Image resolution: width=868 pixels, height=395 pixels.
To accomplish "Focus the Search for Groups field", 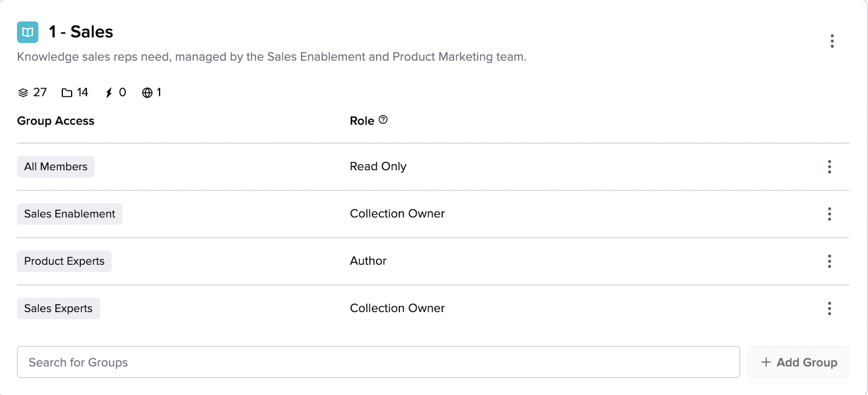I will (378, 362).
